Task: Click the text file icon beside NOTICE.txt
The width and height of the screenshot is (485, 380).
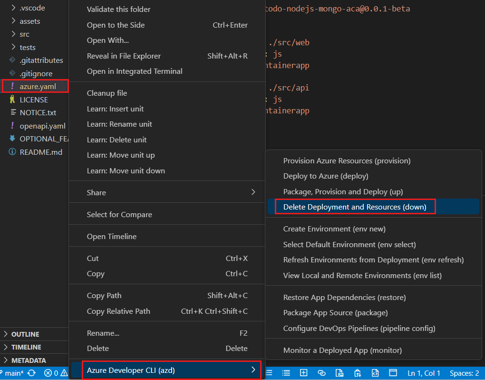Action: tap(13, 112)
